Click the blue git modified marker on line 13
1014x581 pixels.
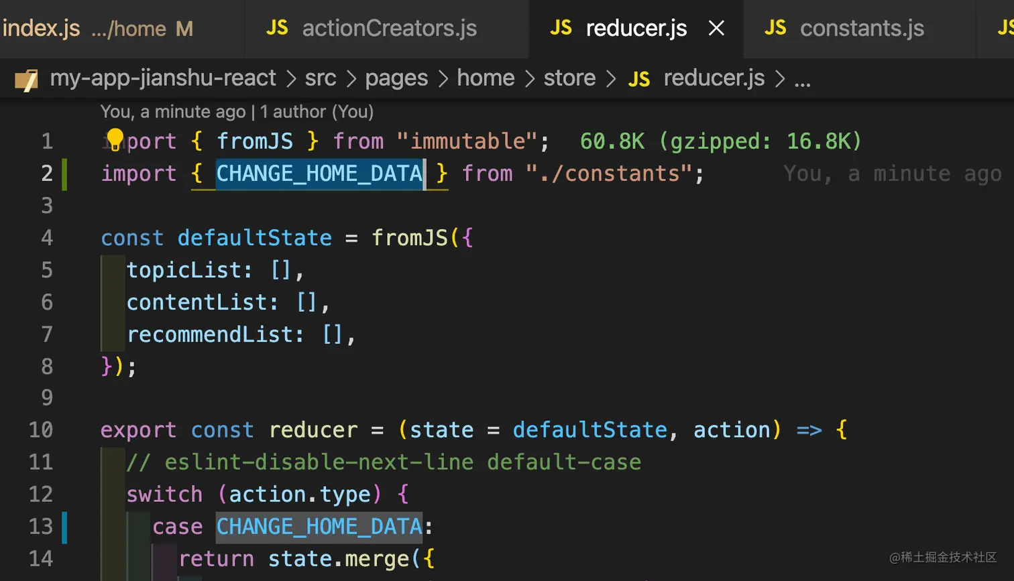tap(64, 527)
